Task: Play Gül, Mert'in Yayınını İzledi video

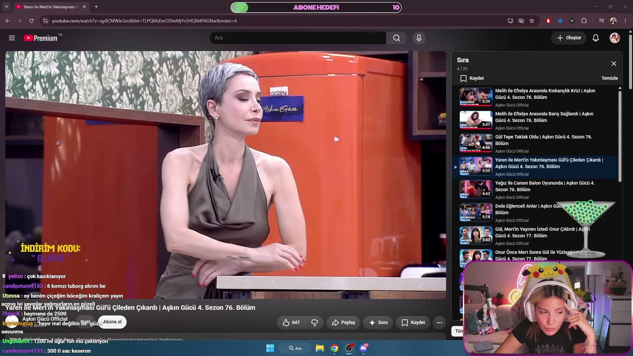Action: (x=537, y=236)
